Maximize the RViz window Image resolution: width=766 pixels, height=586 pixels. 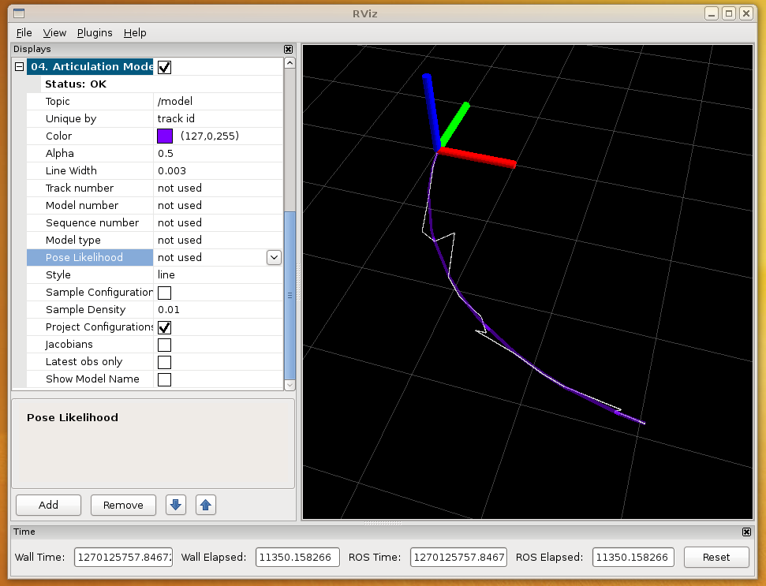point(729,13)
